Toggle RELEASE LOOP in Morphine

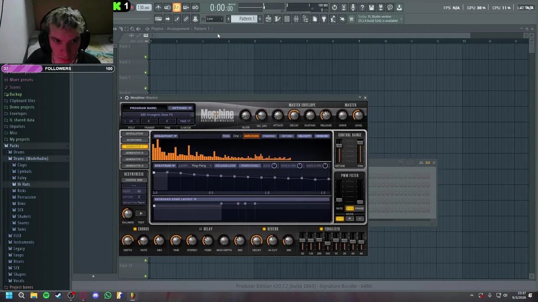point(226,166)
